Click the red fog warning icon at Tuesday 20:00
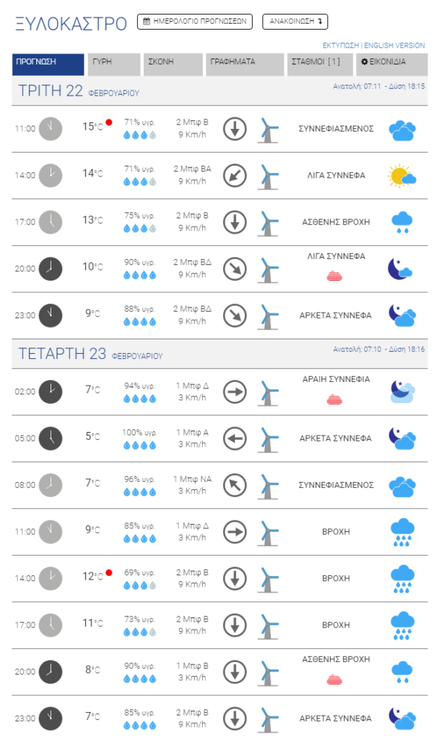Image resolution: width=437 pixels, height=741 pixels. 334,276
